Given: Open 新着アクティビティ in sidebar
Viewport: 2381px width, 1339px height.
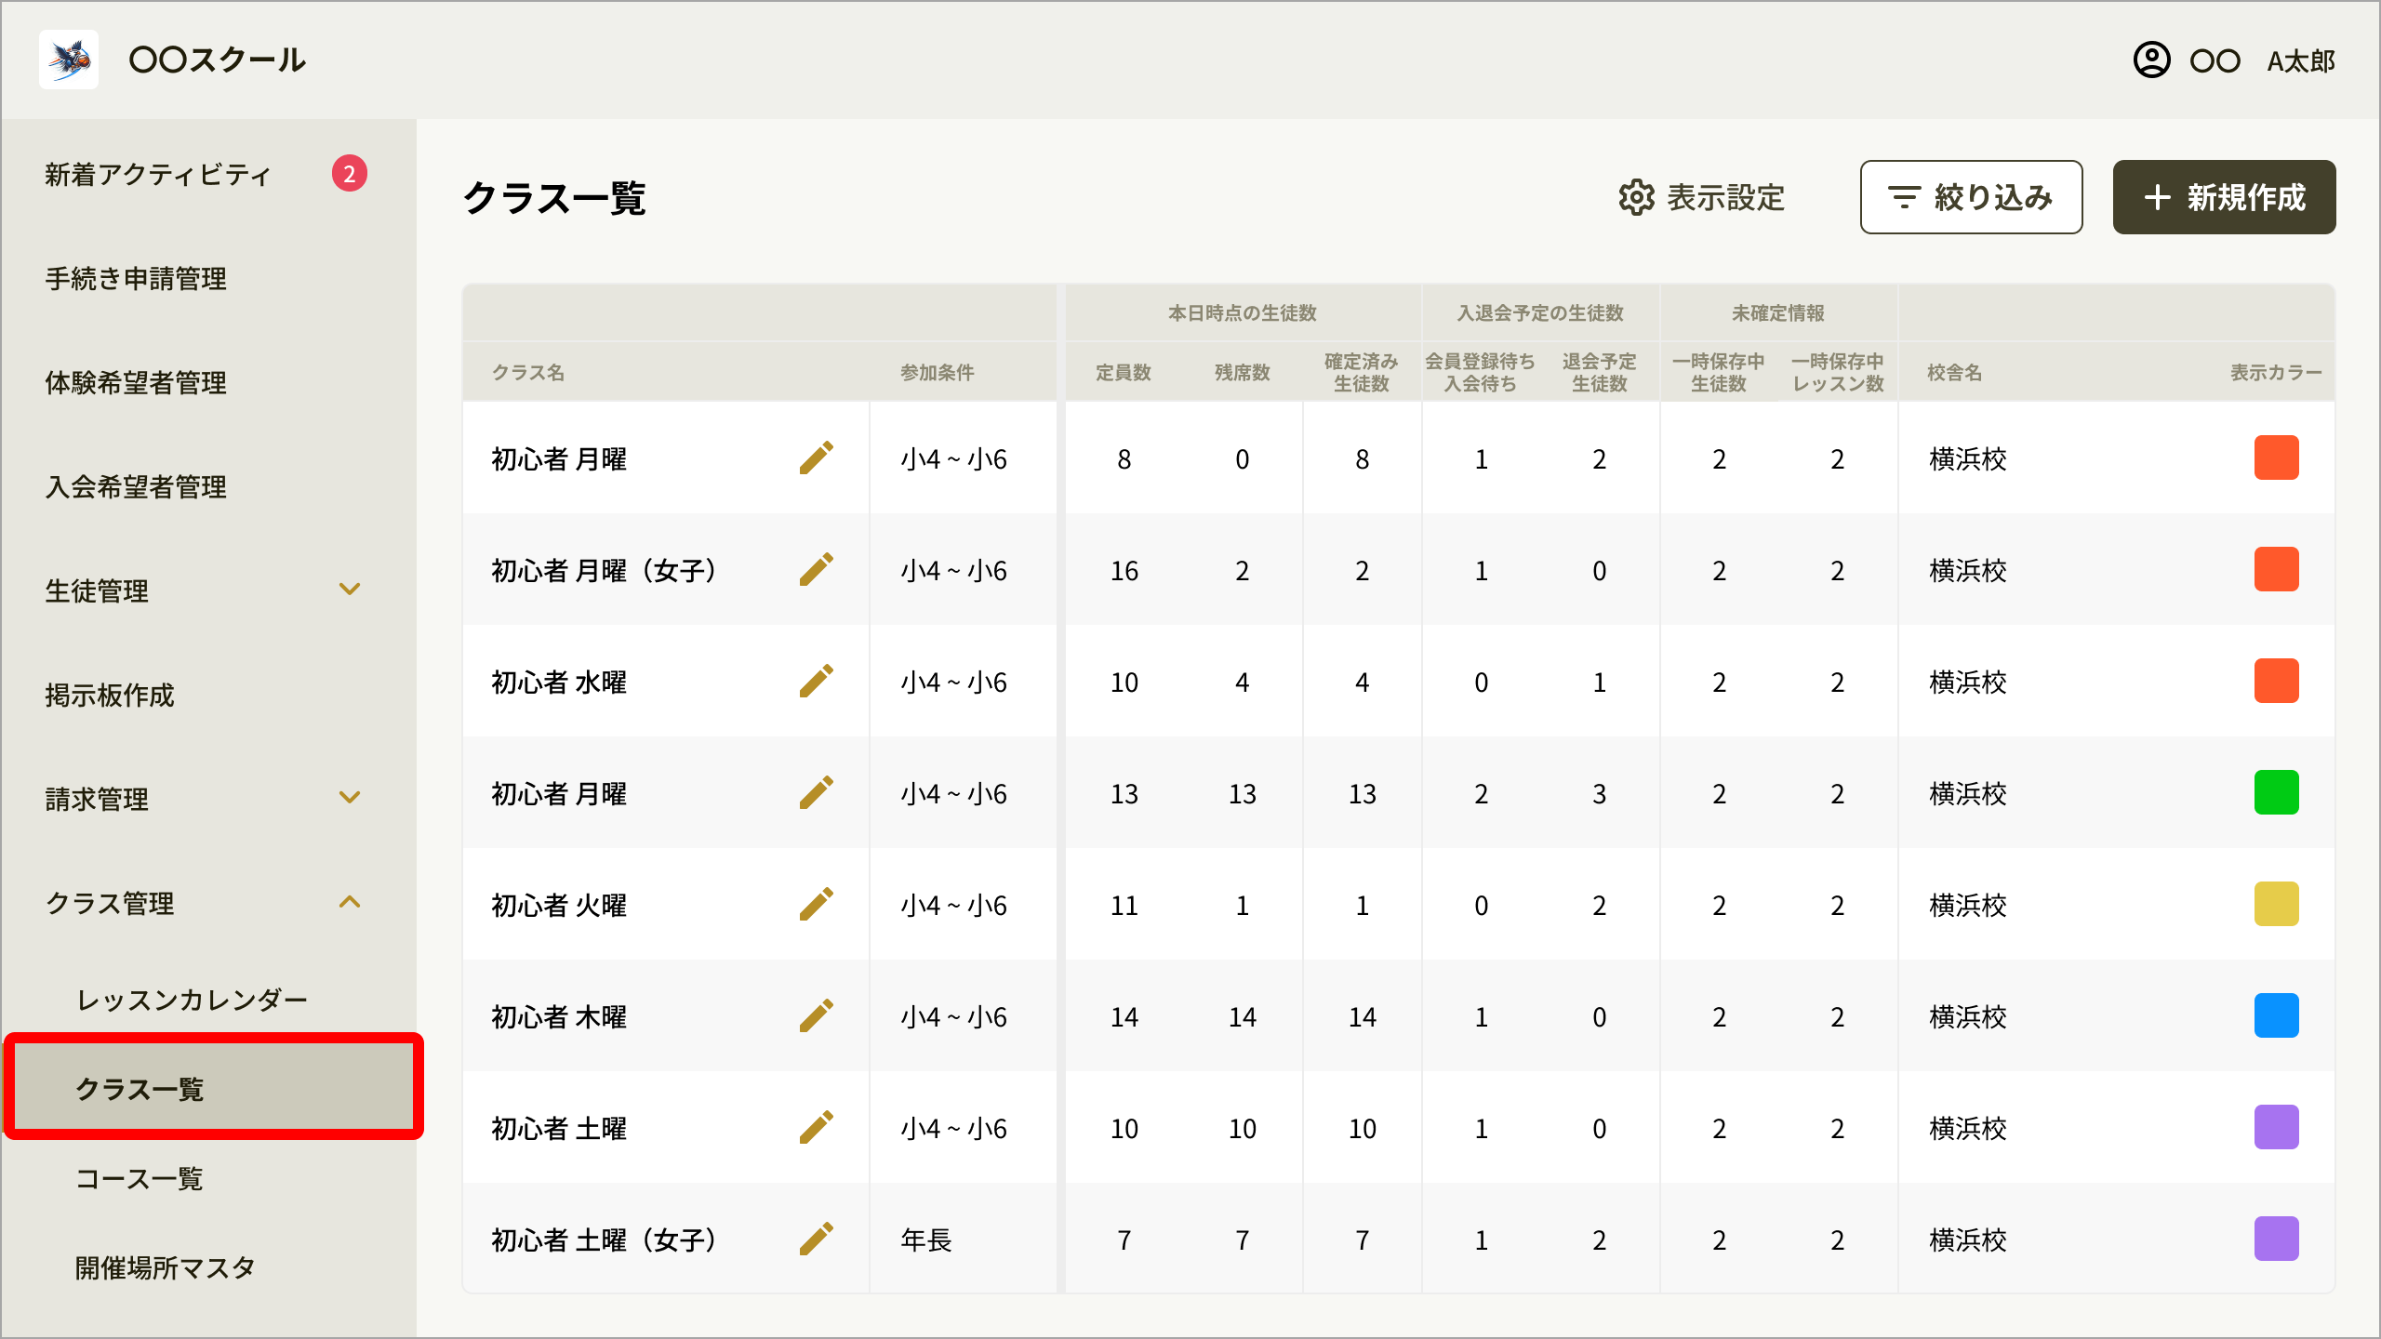Looking at the screenshot, I should point(158,175).
